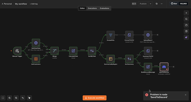Open the AI assistant sparkle icon

186,37
